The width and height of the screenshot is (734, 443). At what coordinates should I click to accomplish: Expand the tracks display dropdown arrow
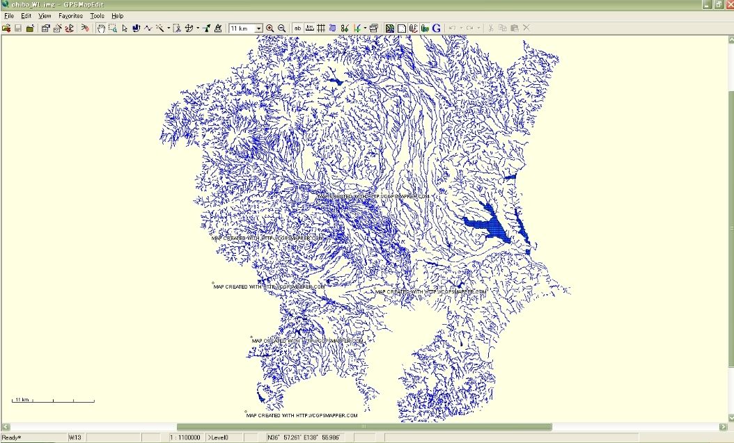pos(365,28)
